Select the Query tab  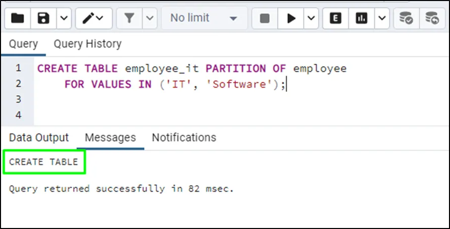(23, 44)
